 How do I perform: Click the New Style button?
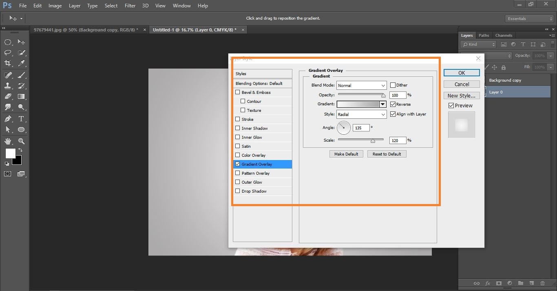(x=461, y=95)
